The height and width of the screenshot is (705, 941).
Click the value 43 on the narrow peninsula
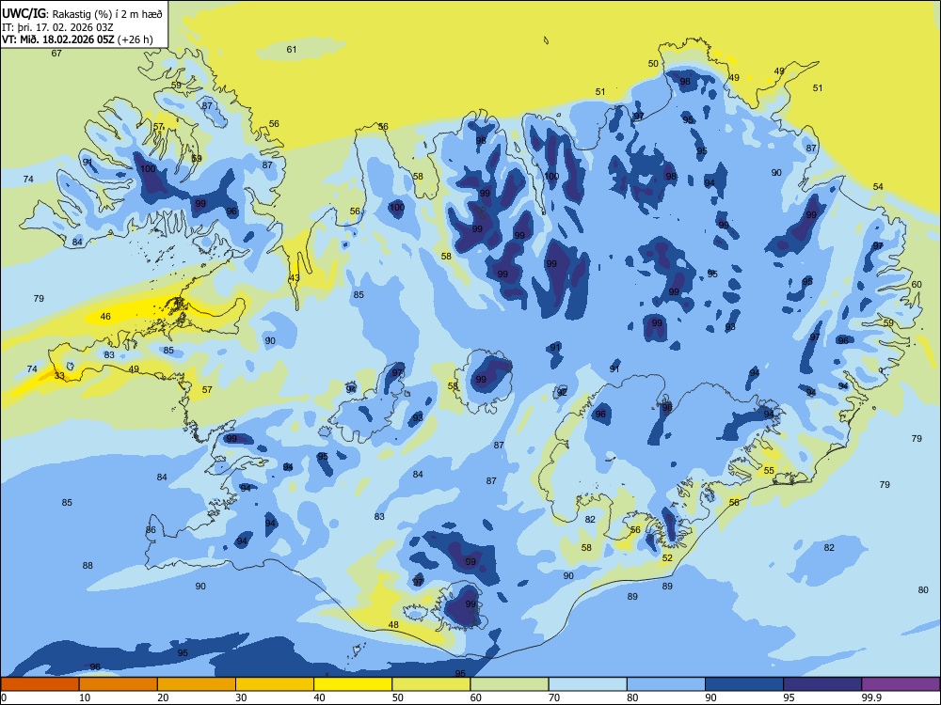(x=294, y=278)
